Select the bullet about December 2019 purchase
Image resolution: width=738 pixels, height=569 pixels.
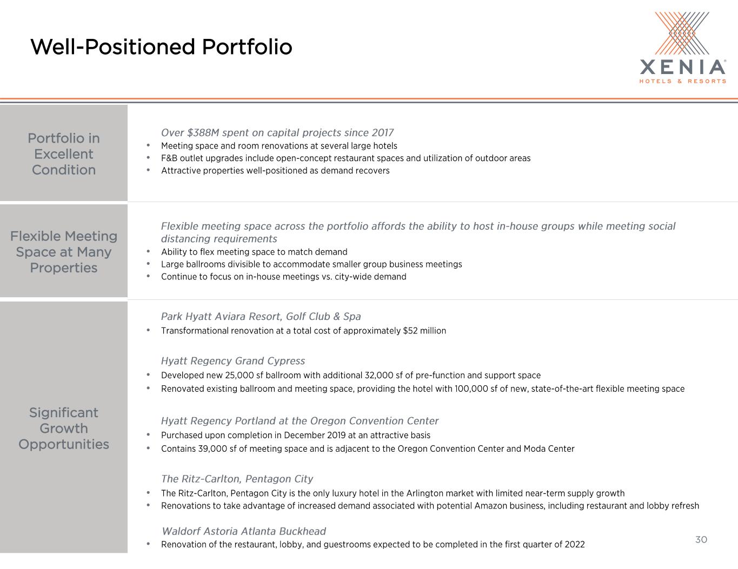tap(296, 436)
